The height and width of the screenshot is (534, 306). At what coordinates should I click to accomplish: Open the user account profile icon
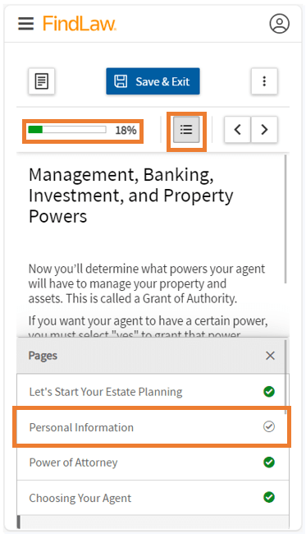(280, 24)
